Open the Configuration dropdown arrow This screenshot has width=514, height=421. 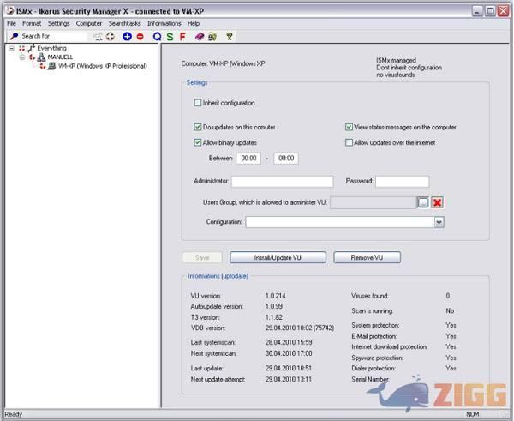439,222
